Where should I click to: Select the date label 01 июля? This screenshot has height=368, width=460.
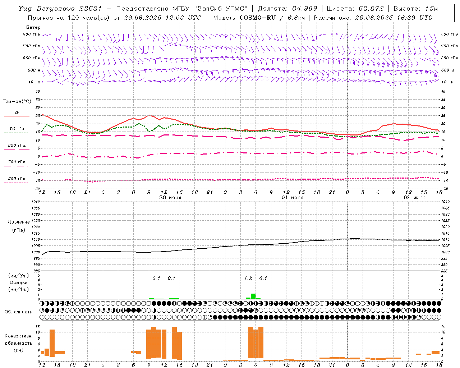(292, 198)
